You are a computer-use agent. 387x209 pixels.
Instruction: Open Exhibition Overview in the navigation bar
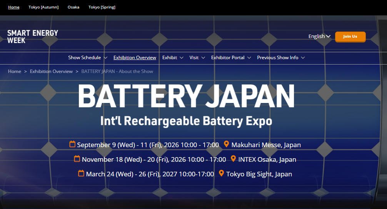coord(135,57)
